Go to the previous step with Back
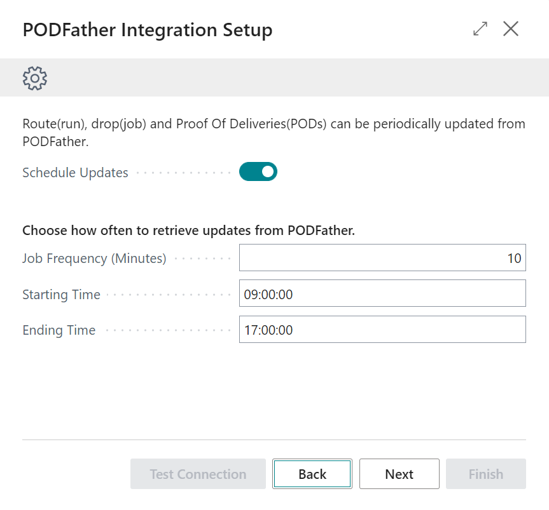The image size is (549, 510). (x=312, y=474)
